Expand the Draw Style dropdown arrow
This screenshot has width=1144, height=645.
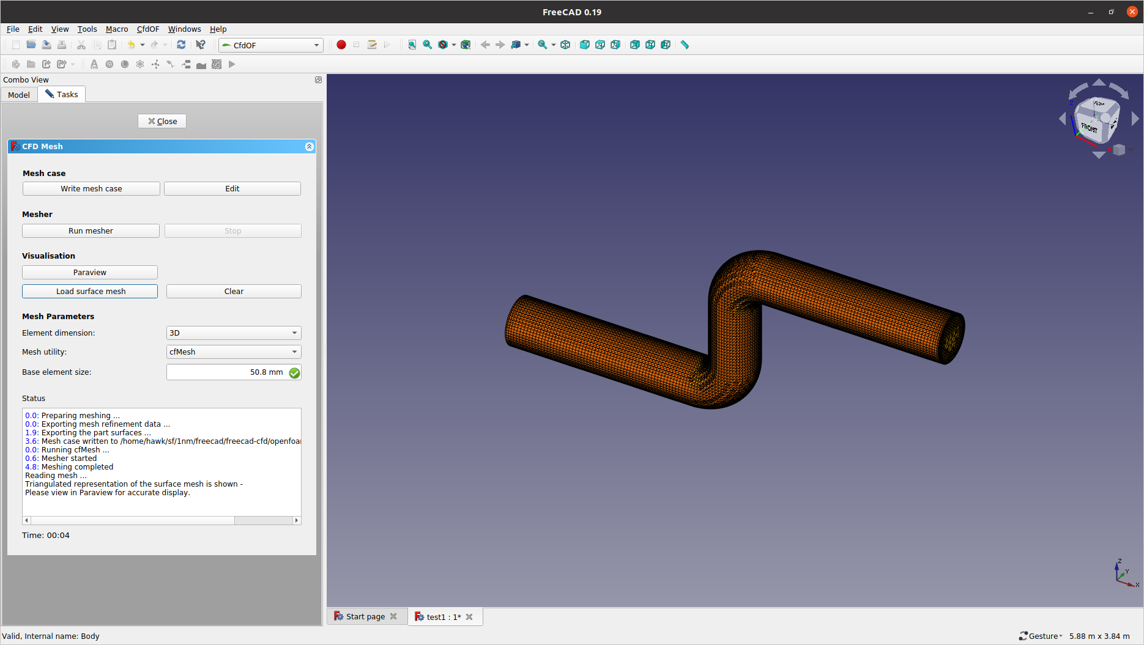(454, 45)
